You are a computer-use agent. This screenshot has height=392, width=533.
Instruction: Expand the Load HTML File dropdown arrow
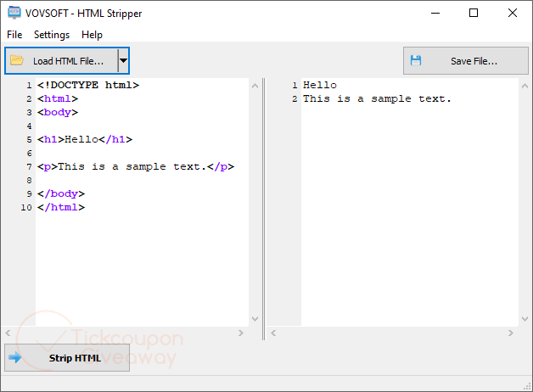[123, 61]
